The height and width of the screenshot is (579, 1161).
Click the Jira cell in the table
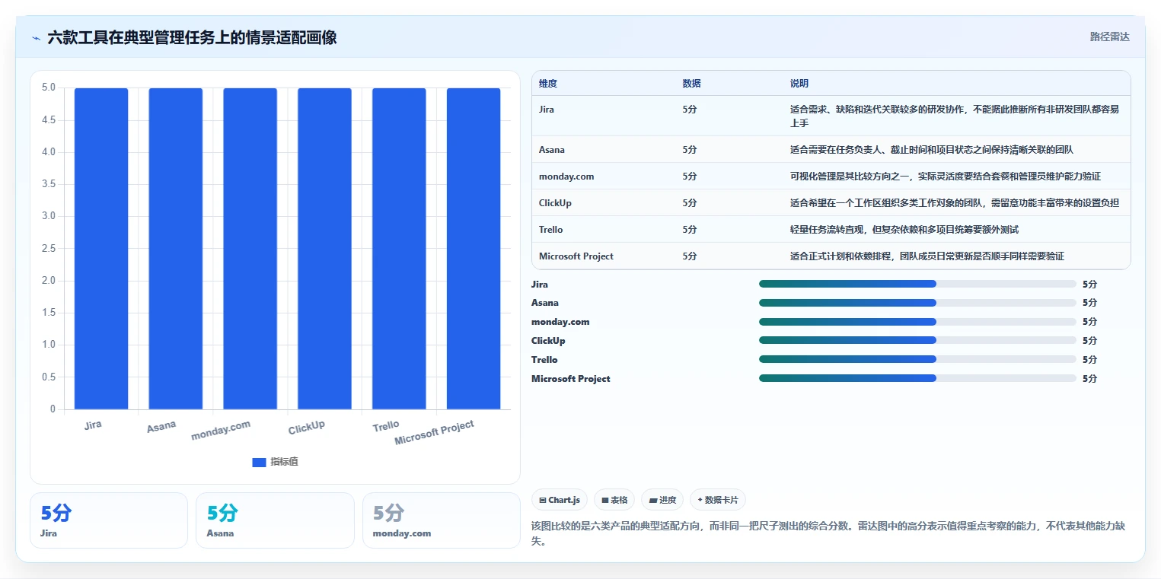click(547, 110)
